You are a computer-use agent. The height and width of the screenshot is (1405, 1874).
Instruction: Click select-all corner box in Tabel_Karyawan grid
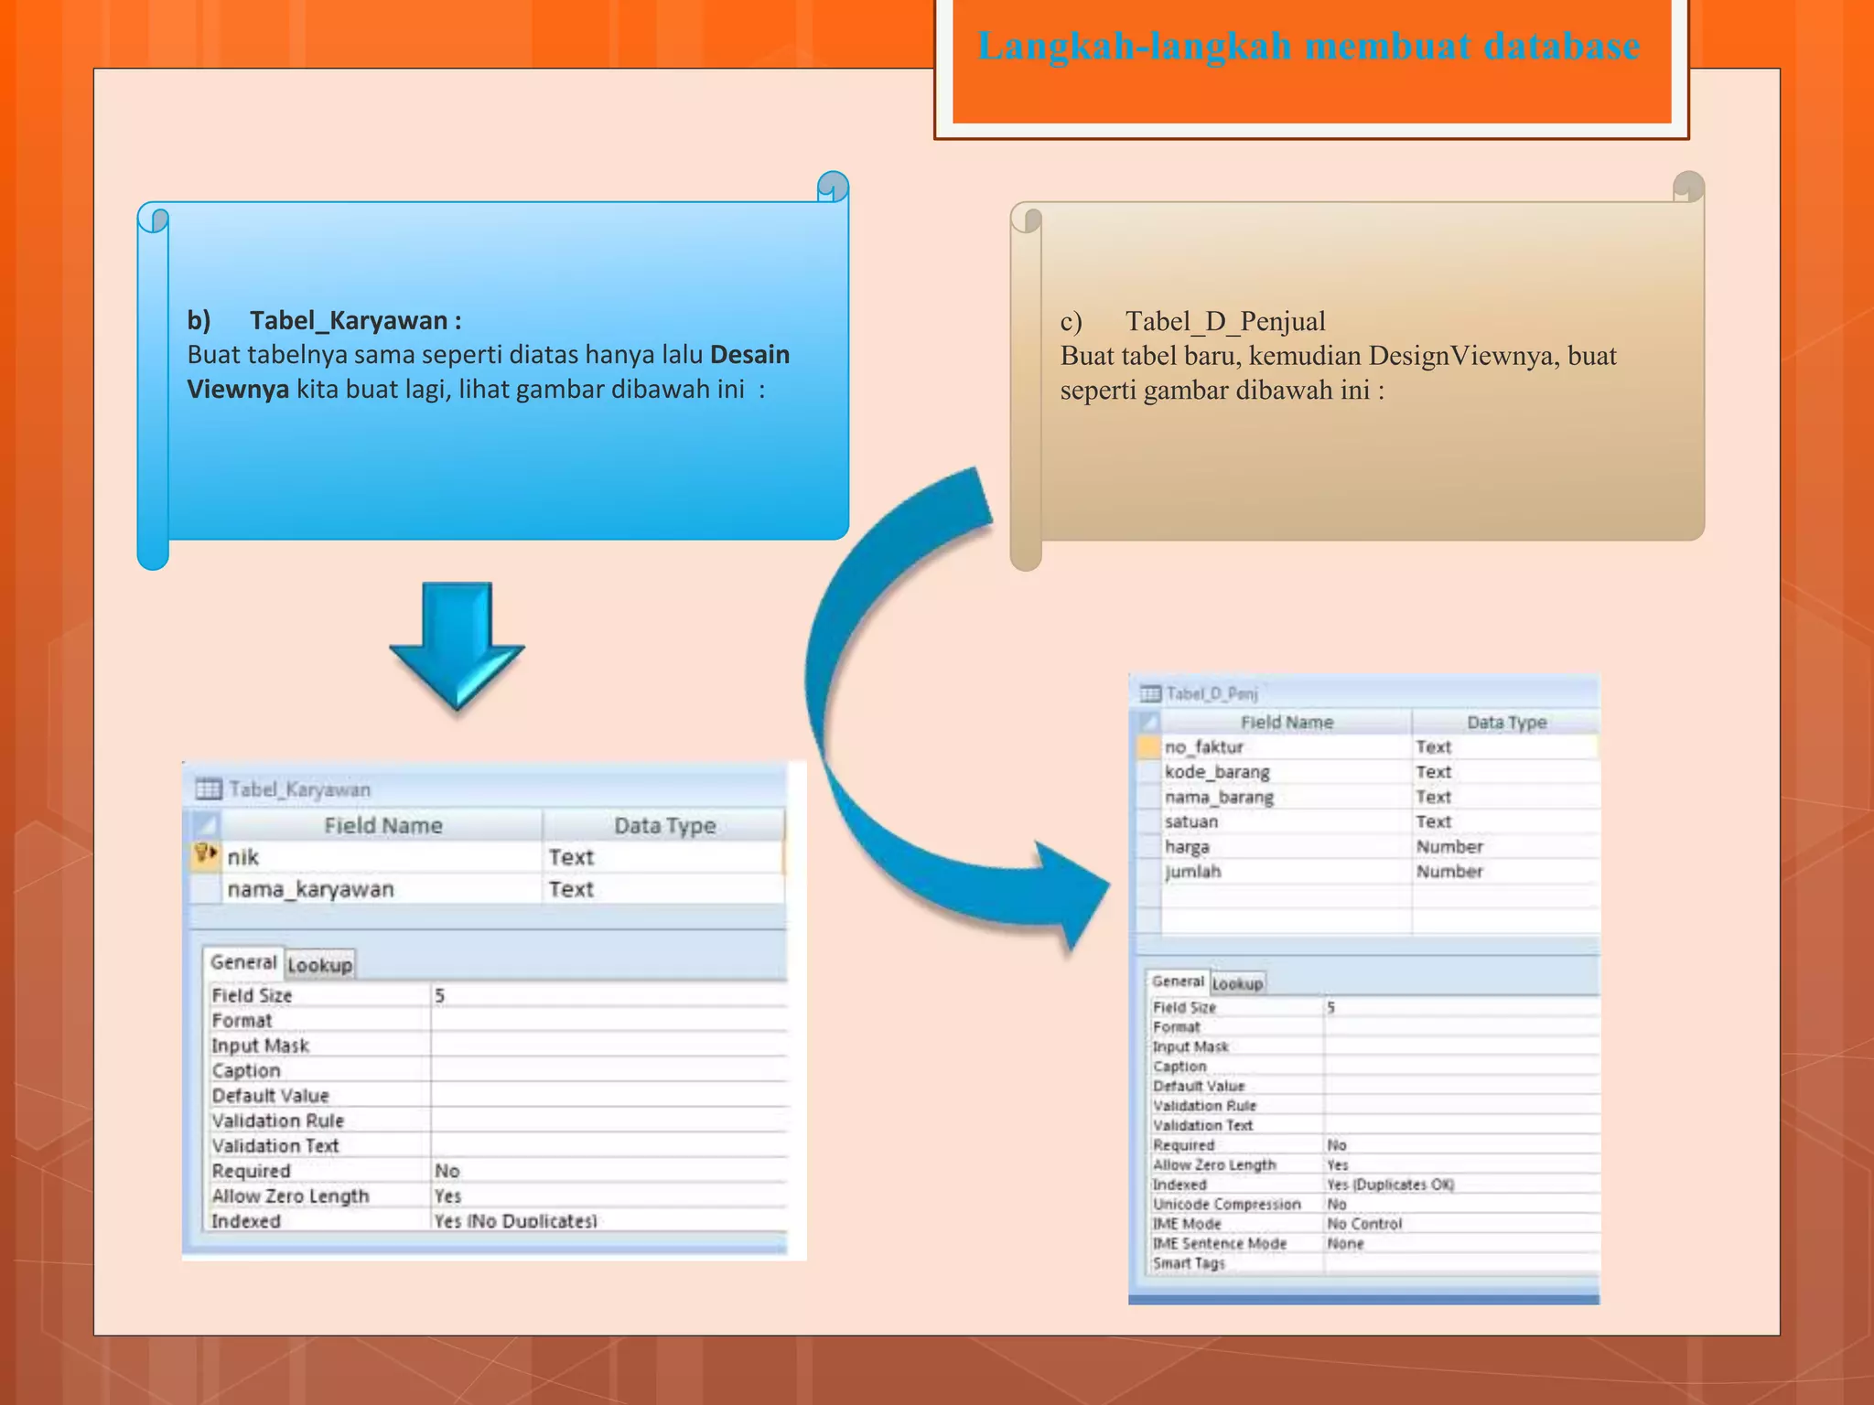tap(207, 825)
